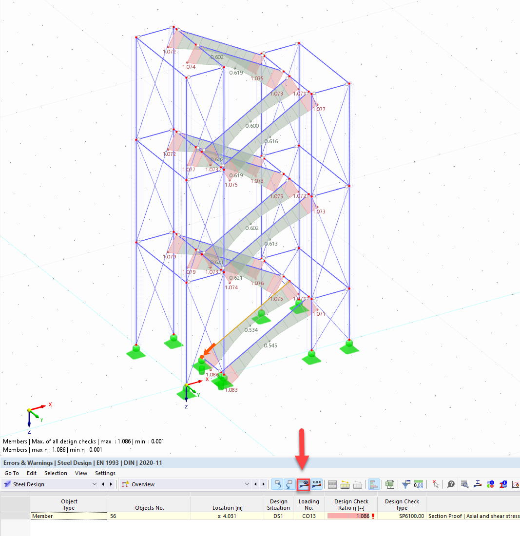Viewport: 520px width, 536px height.
Task: Enable the bar chart display icon
Action: click(x=374, y=484)
